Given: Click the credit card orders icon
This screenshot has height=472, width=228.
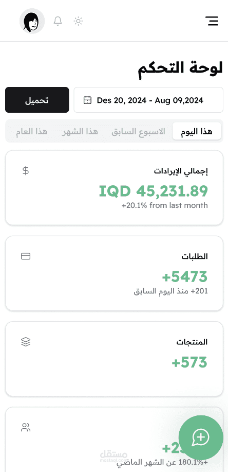Looking at the screenshot, I should tap(26, 256).
